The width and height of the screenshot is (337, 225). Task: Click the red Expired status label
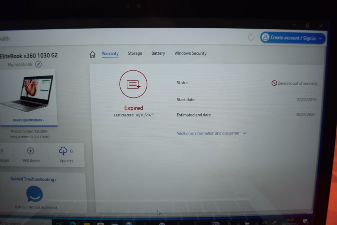pyautogui.click(x=134, y=108)
